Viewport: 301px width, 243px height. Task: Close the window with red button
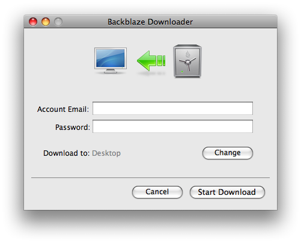[33, 22]
